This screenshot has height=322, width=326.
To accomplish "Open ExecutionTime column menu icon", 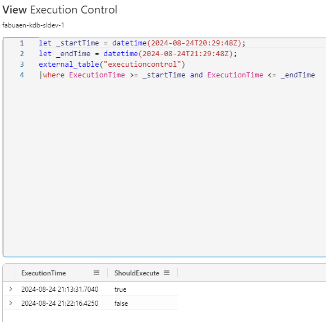I will (97, 273).
